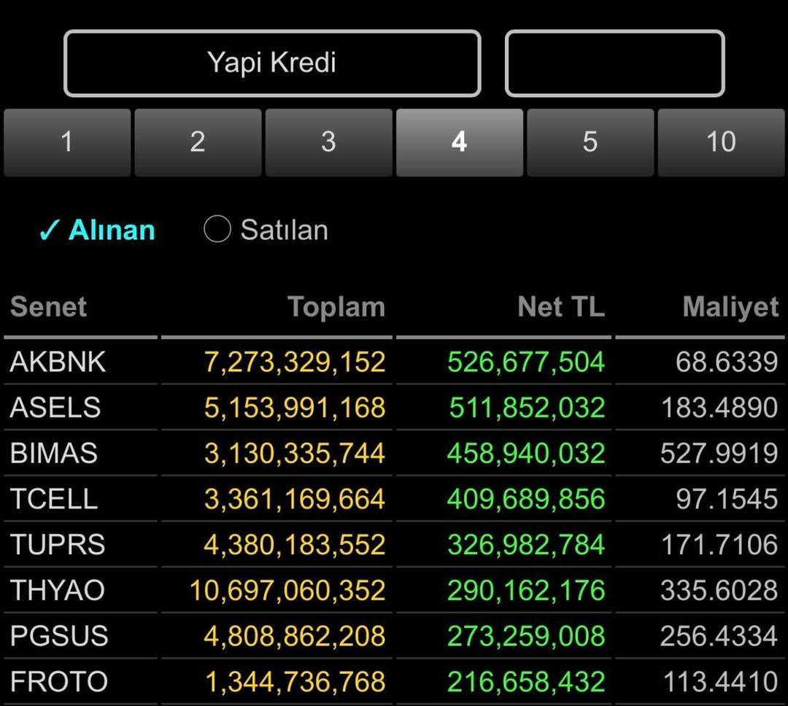This screenshot has height=706, width=788.
Task: Click PGSUS net value 273,259,008
Action: [x=525, y=637]
